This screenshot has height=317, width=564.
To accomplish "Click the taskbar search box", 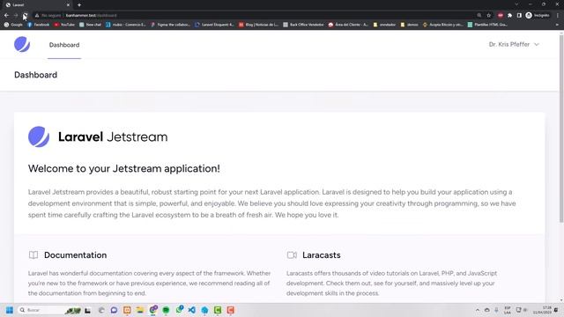I will coord(49,310).
